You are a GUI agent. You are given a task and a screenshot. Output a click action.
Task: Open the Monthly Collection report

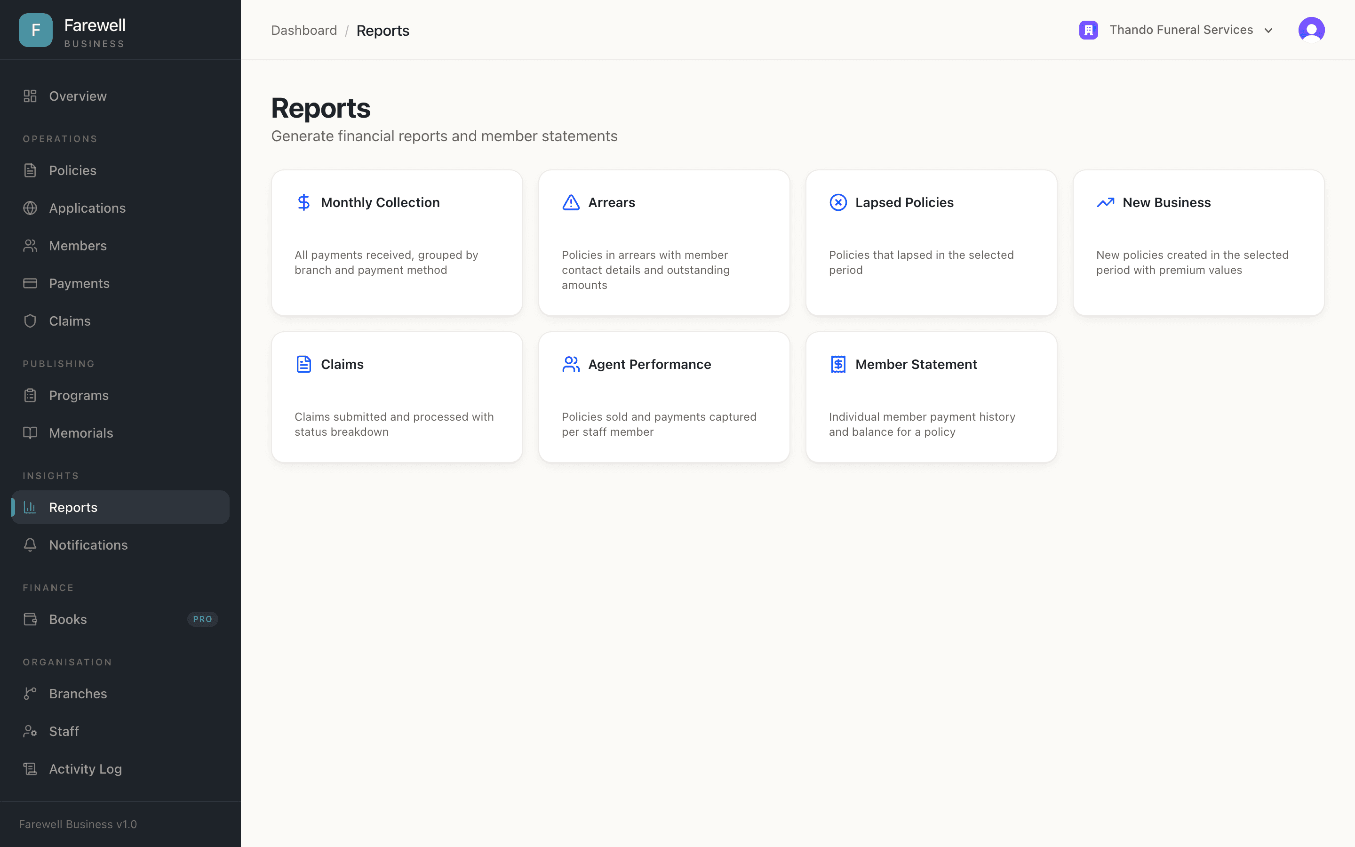(397, 242)
